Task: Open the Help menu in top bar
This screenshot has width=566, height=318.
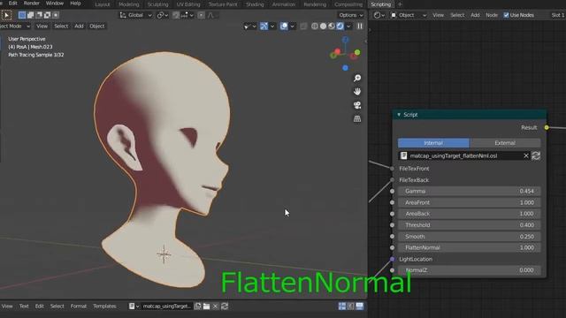Action: 75,4
